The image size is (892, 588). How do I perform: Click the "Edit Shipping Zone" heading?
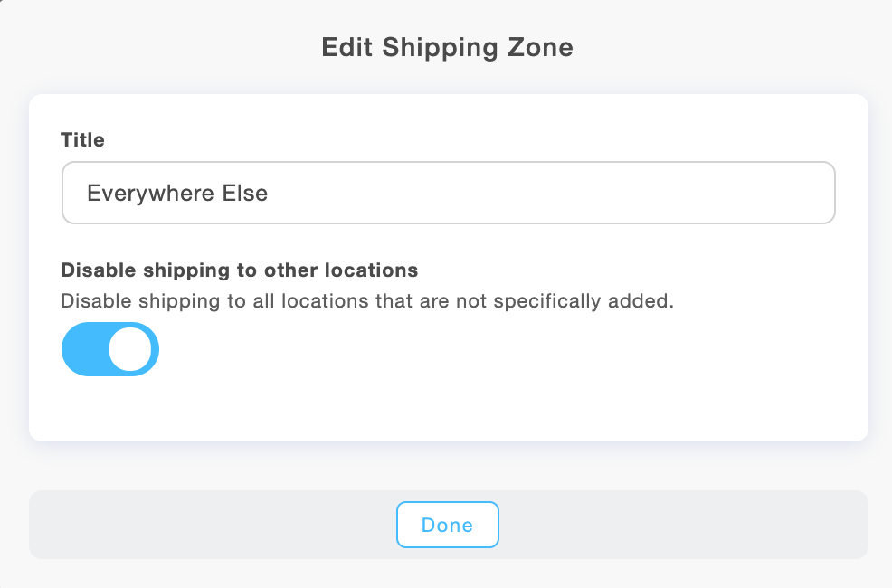coord(447,47)
